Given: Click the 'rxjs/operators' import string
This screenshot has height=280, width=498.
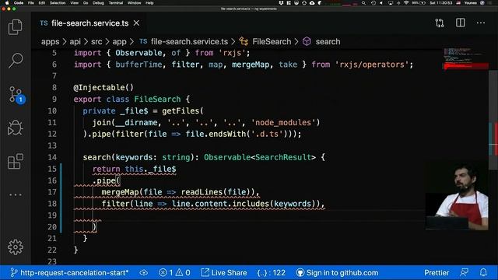Looking at the screenshot, I should (x=372, y=65).
